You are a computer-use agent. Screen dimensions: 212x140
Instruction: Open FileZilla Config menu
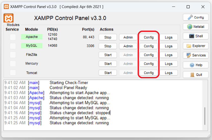(149, 55)
